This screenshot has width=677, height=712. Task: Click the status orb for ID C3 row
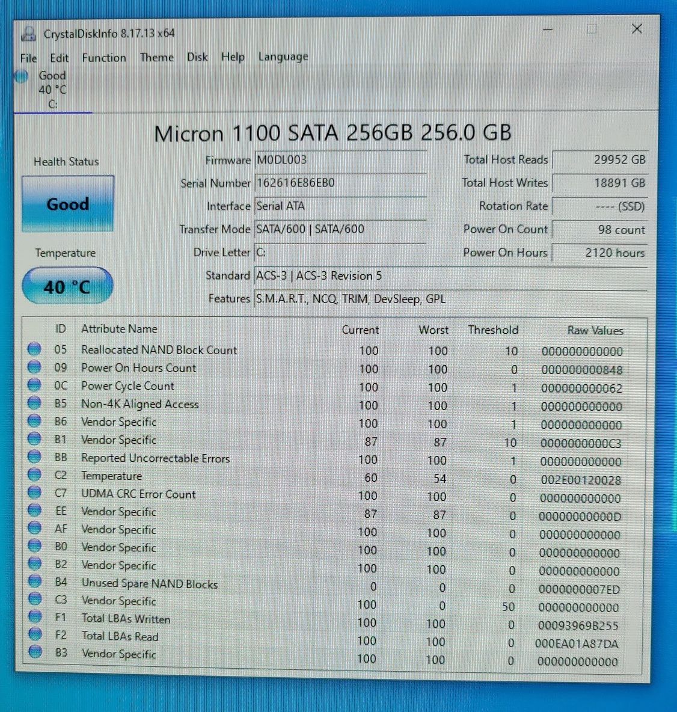[x=35, y=598]
